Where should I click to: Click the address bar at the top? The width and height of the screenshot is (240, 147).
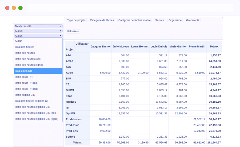130,8
